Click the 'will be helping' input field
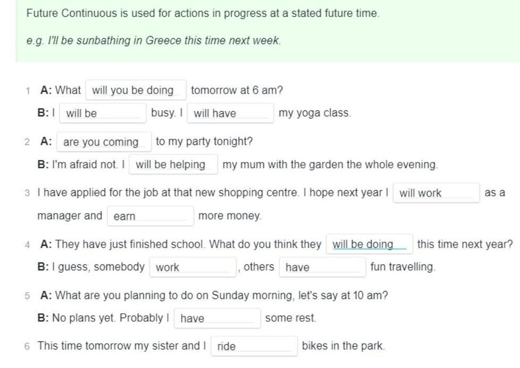 173,164
